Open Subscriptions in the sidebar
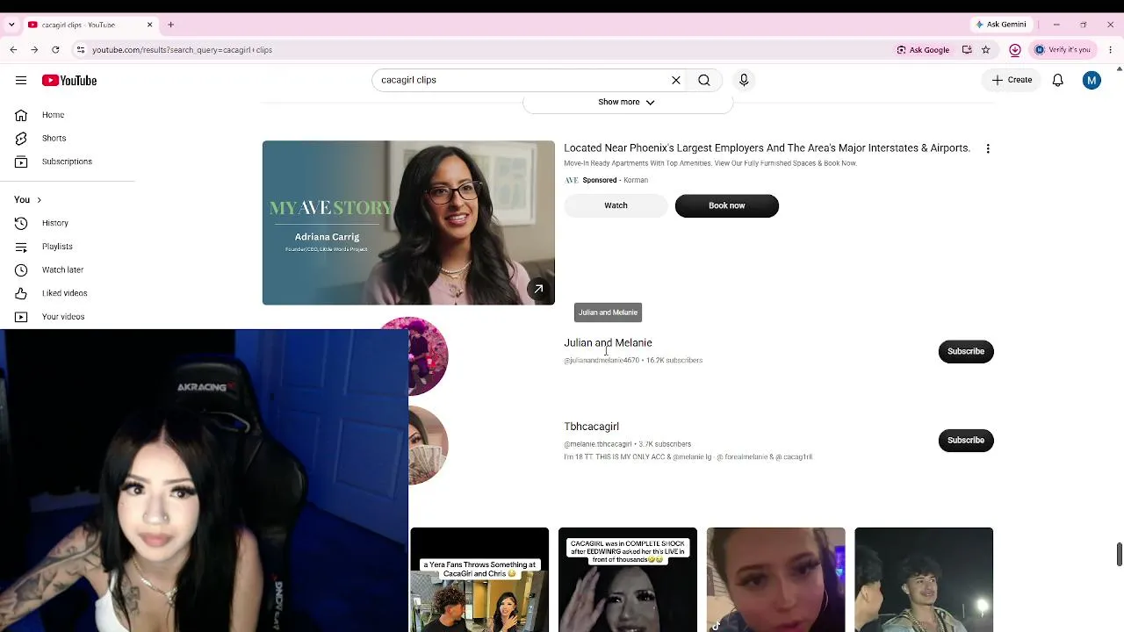 (68, 162)
